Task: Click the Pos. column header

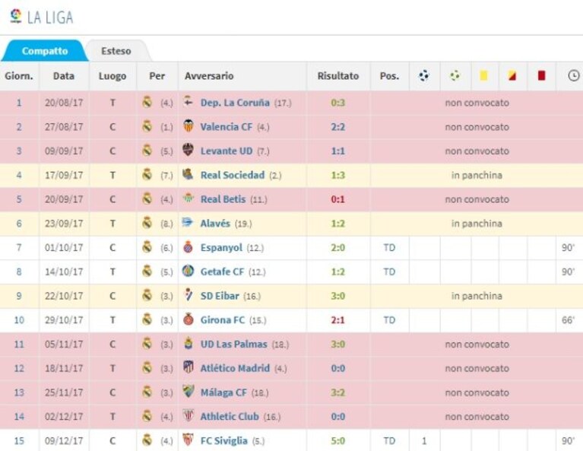Action: pos(389,76)
